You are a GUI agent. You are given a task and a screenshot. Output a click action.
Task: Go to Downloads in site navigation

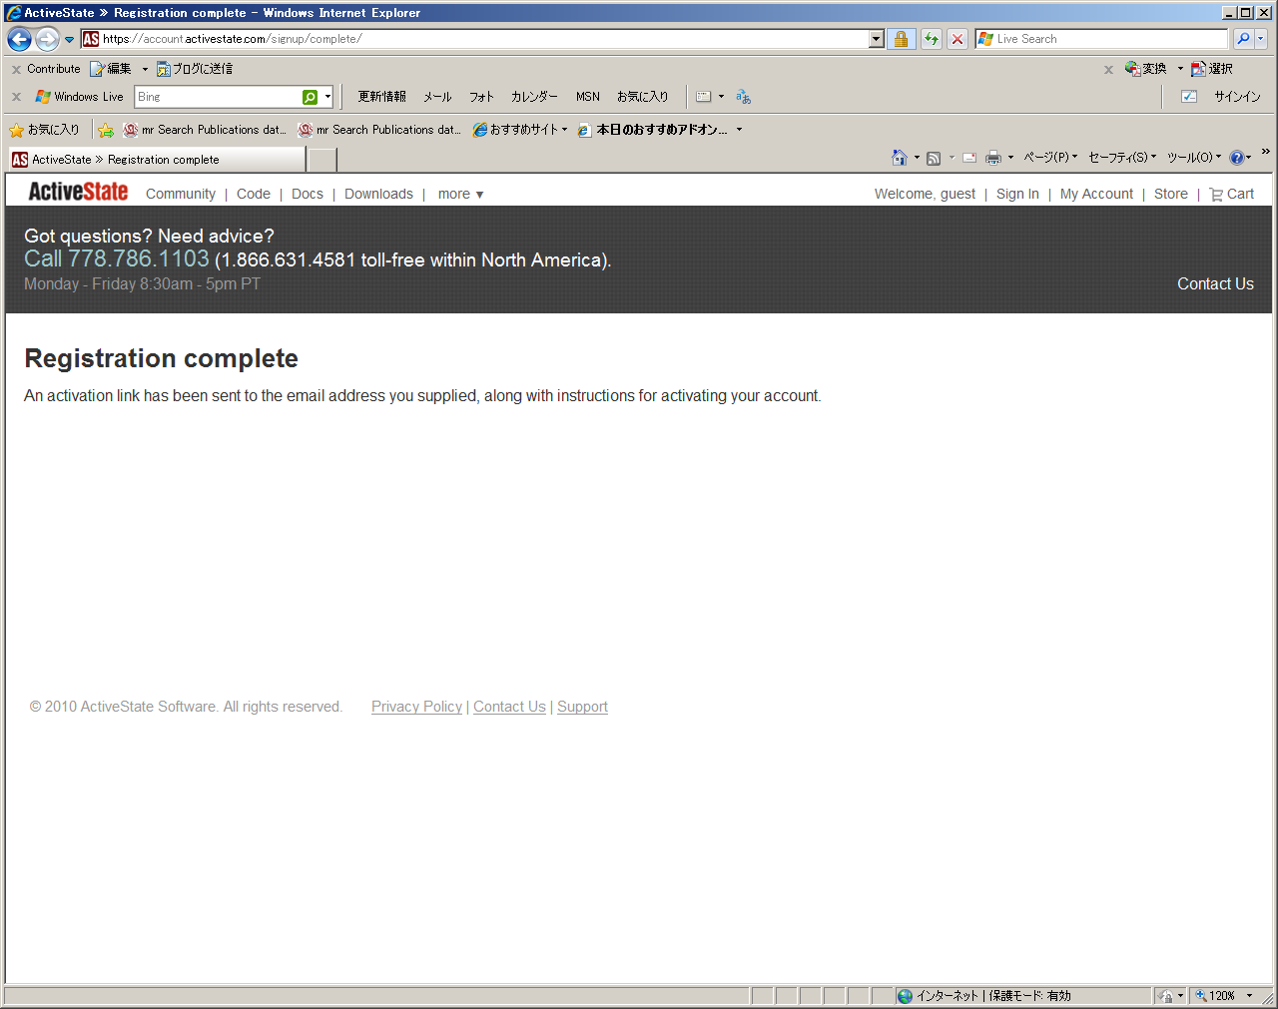[378, 194]
